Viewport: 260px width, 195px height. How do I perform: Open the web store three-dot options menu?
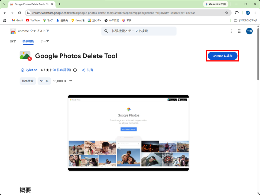tap(231, 31)
